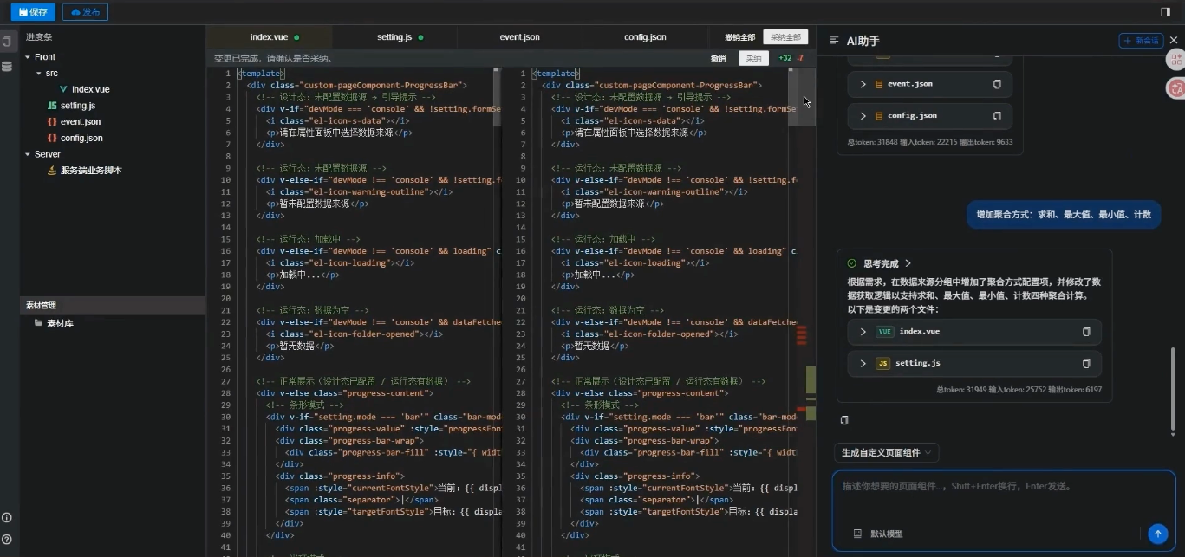This screenshot has height=557, width=1185.
Task: Click the floating translate widget icon
Action: click(1176, 87)
